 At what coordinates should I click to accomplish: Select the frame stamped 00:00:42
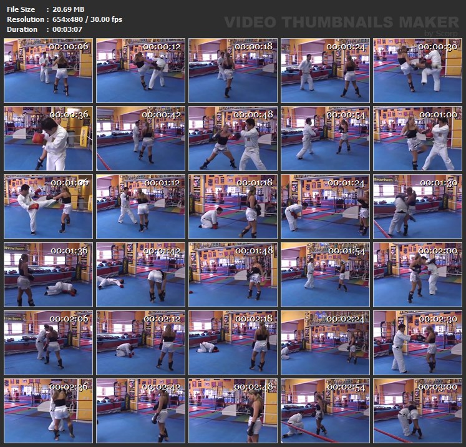tap(140, 139)
